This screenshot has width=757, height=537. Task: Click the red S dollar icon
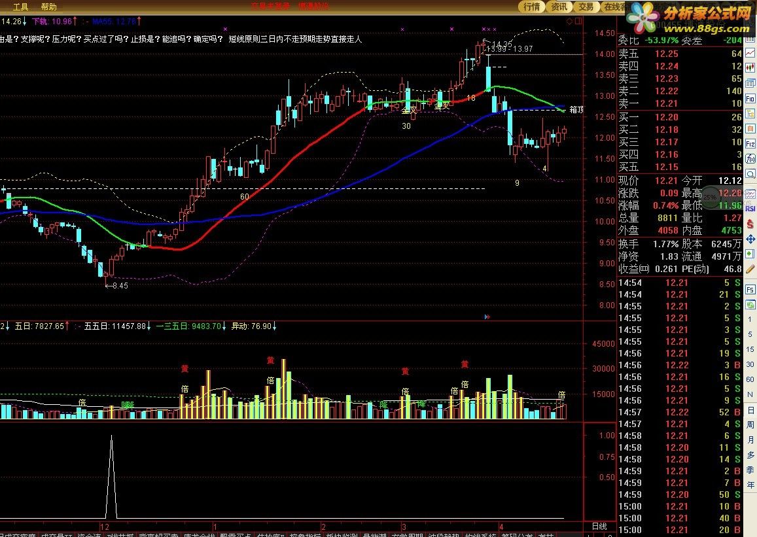tap(750, 224)
